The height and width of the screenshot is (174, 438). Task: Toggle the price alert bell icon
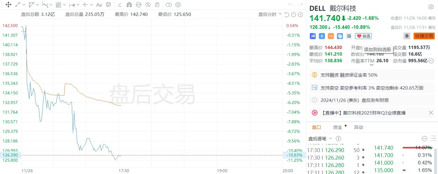(407, 36)
